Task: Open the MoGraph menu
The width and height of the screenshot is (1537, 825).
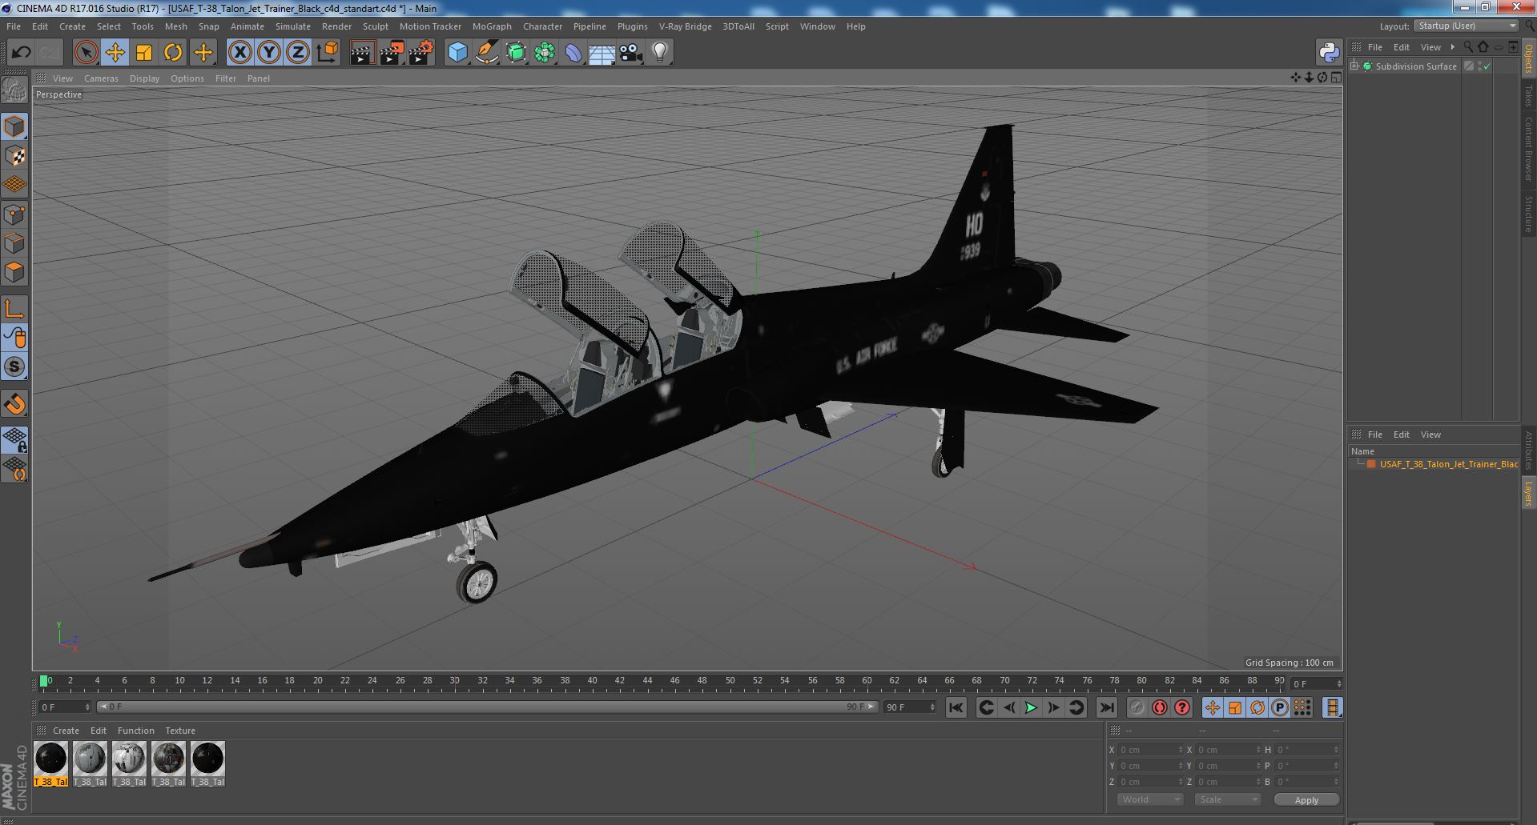Action: pos(492,26)
